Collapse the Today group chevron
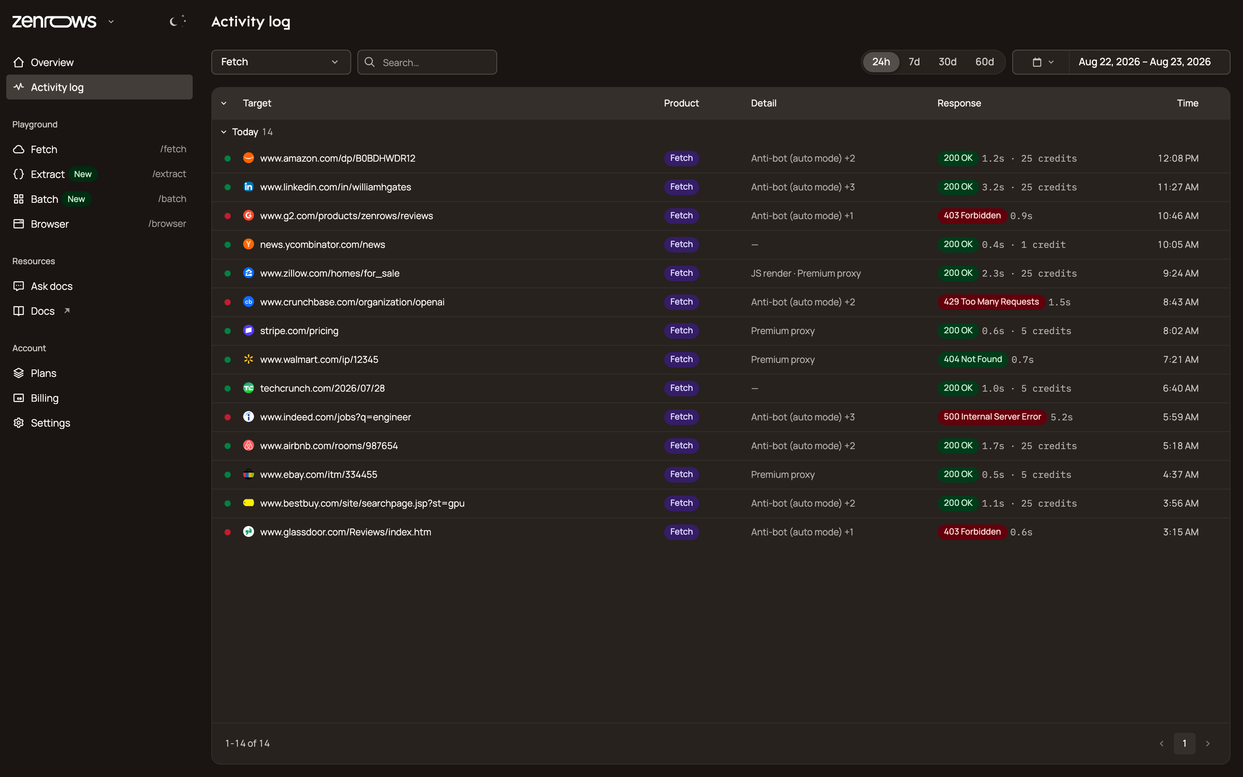Image resolution: width=1243 pixels, height=777 pixels. click(224, 132)
